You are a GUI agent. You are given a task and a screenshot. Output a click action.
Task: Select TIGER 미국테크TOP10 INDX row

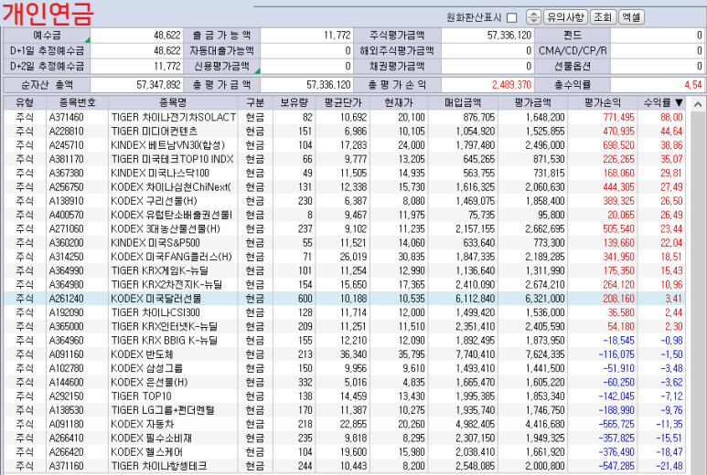click(345, 159)
